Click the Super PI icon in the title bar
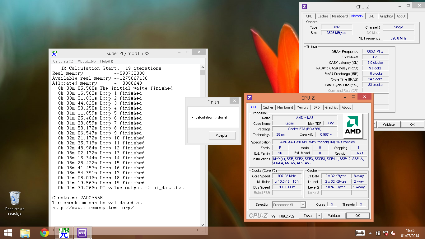Screen dimensions: 425x239 click(x=54, y=53)
